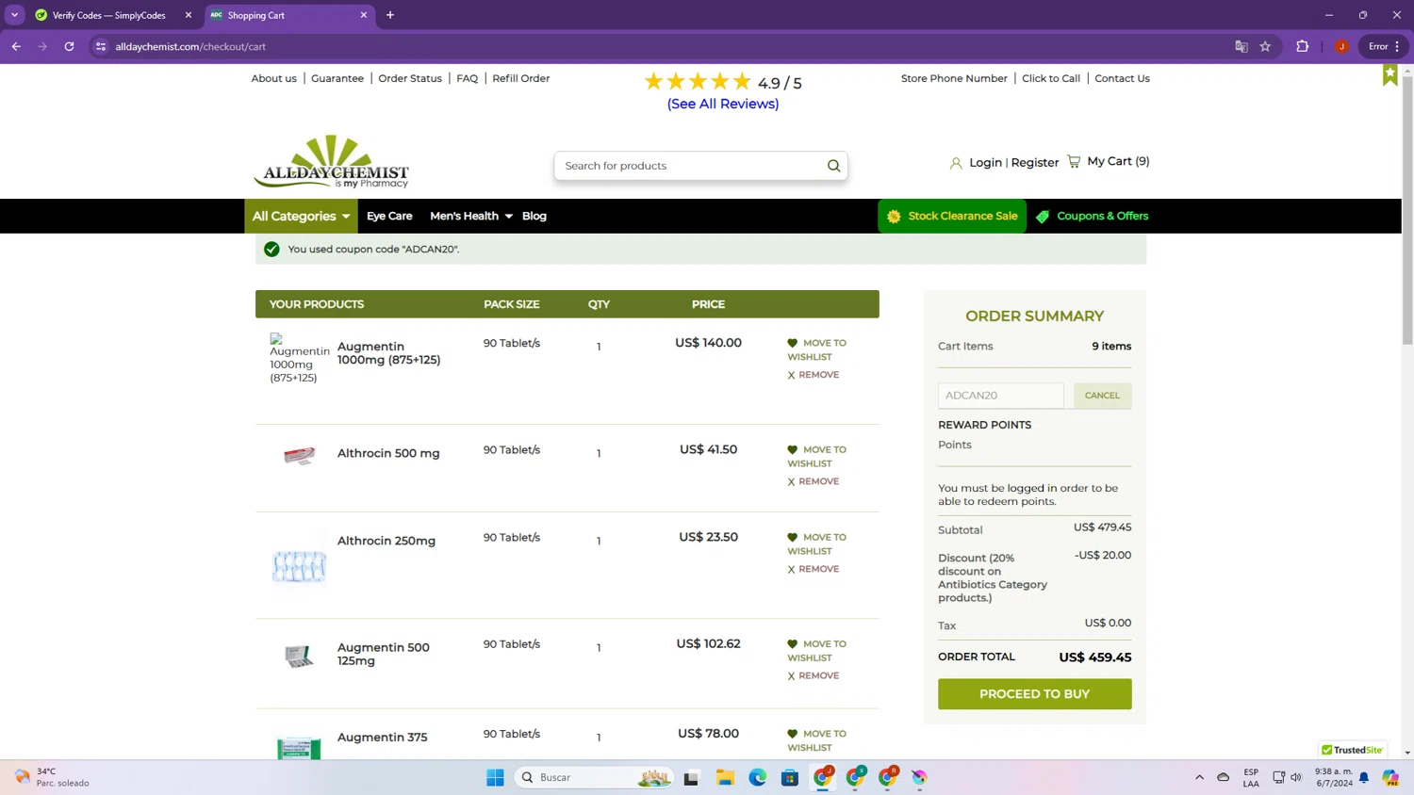
Task: Open the Refill Order link
Action: 521,78
